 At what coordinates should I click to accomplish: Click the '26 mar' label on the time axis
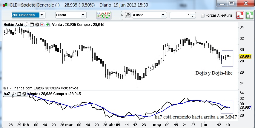pyautogui.click(x=66, y=125)
